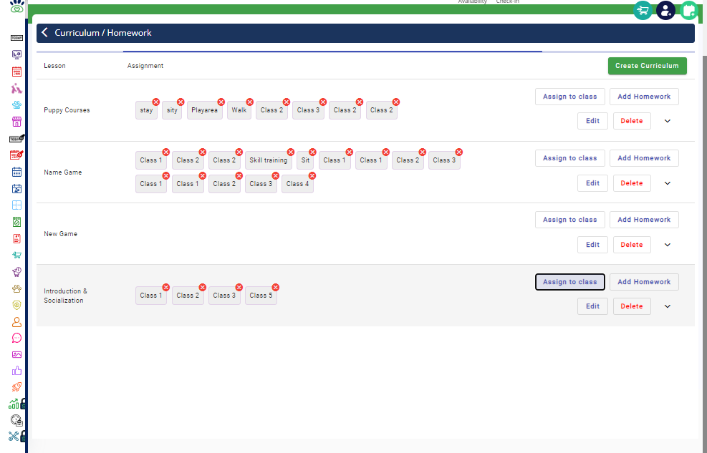Click the Lesson column header
Screen dimensions: 707x453
pyautogui.click(x=54, y=66)
